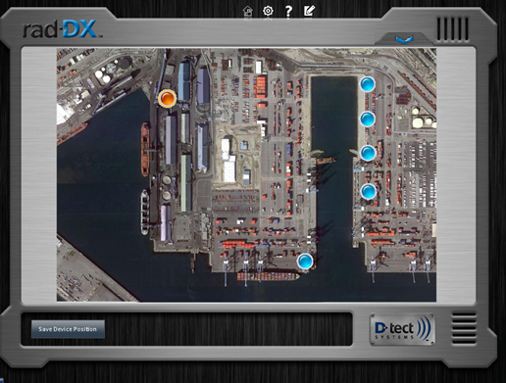Viewport: 506px width, 383px height.
Task: Click the second blue marker on right dock
Action: coord(368,119)
